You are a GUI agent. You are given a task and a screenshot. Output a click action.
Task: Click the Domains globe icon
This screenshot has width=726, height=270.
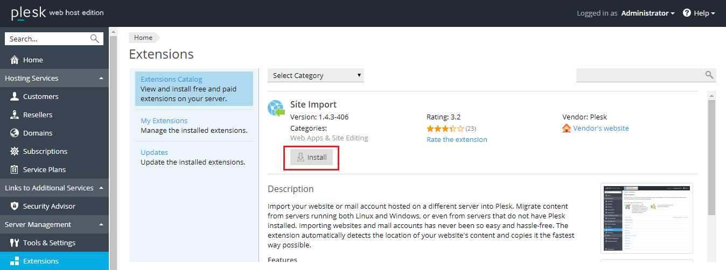[15, 133]
